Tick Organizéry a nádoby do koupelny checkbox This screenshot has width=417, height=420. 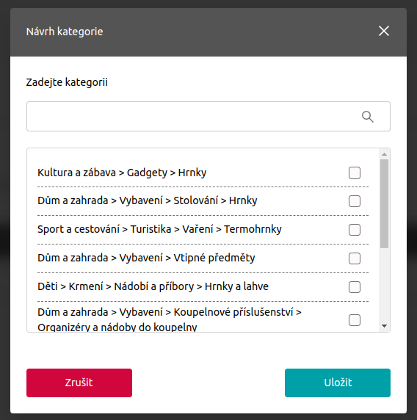pyautogui.click(x=355, y=320)
